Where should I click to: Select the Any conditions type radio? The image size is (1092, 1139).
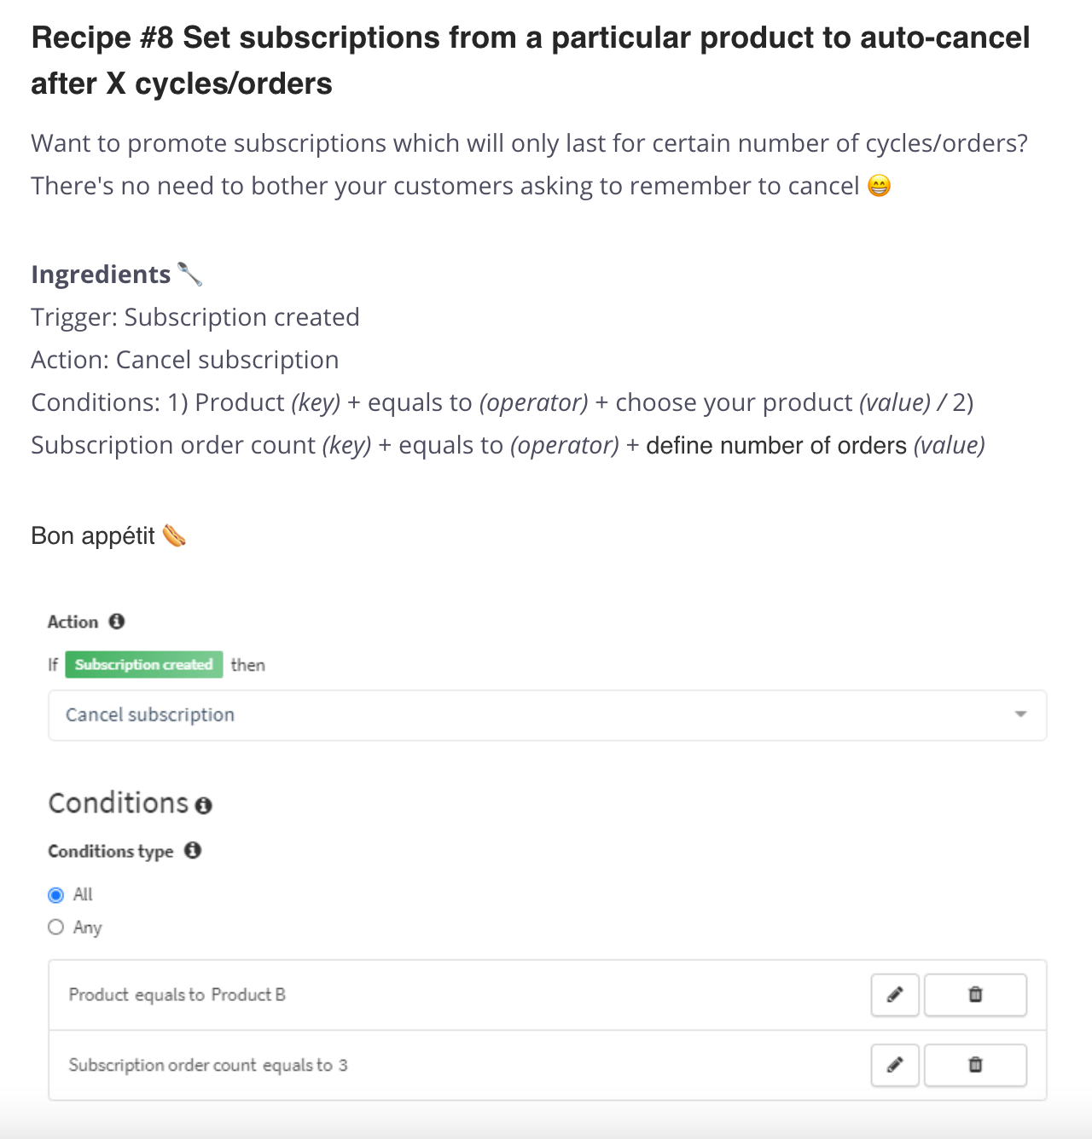click(56, 927)
